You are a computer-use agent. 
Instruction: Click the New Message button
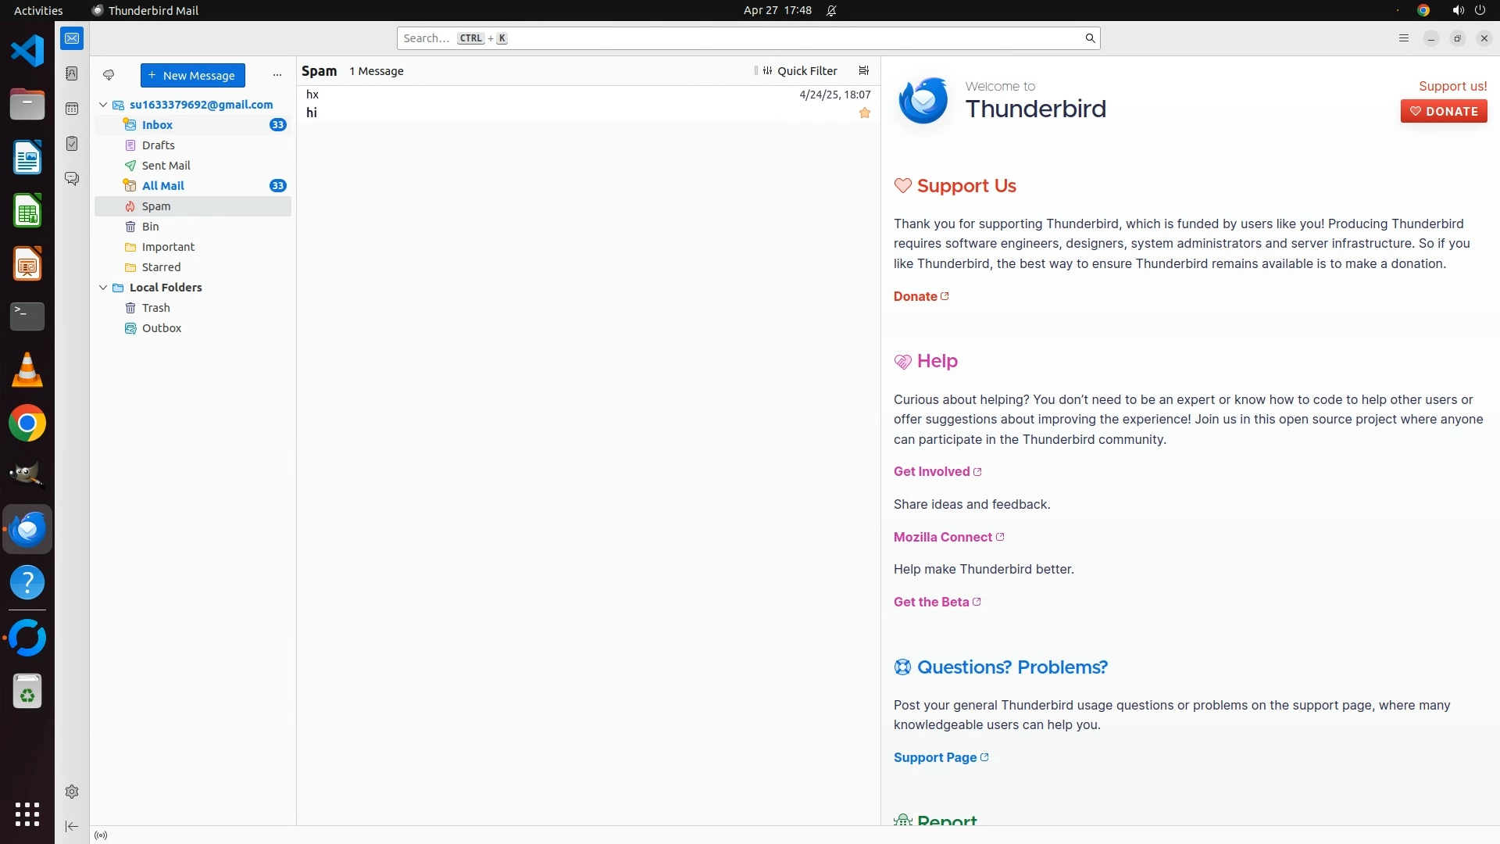(192, 75)
